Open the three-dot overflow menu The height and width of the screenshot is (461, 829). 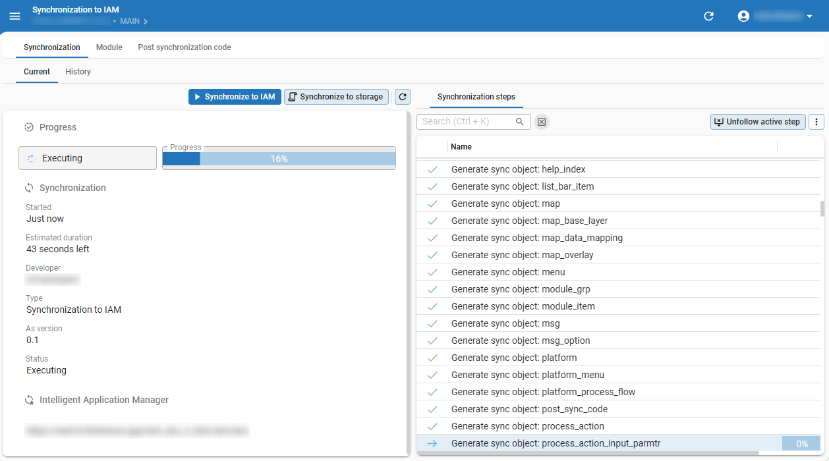[x=816, y=122]
